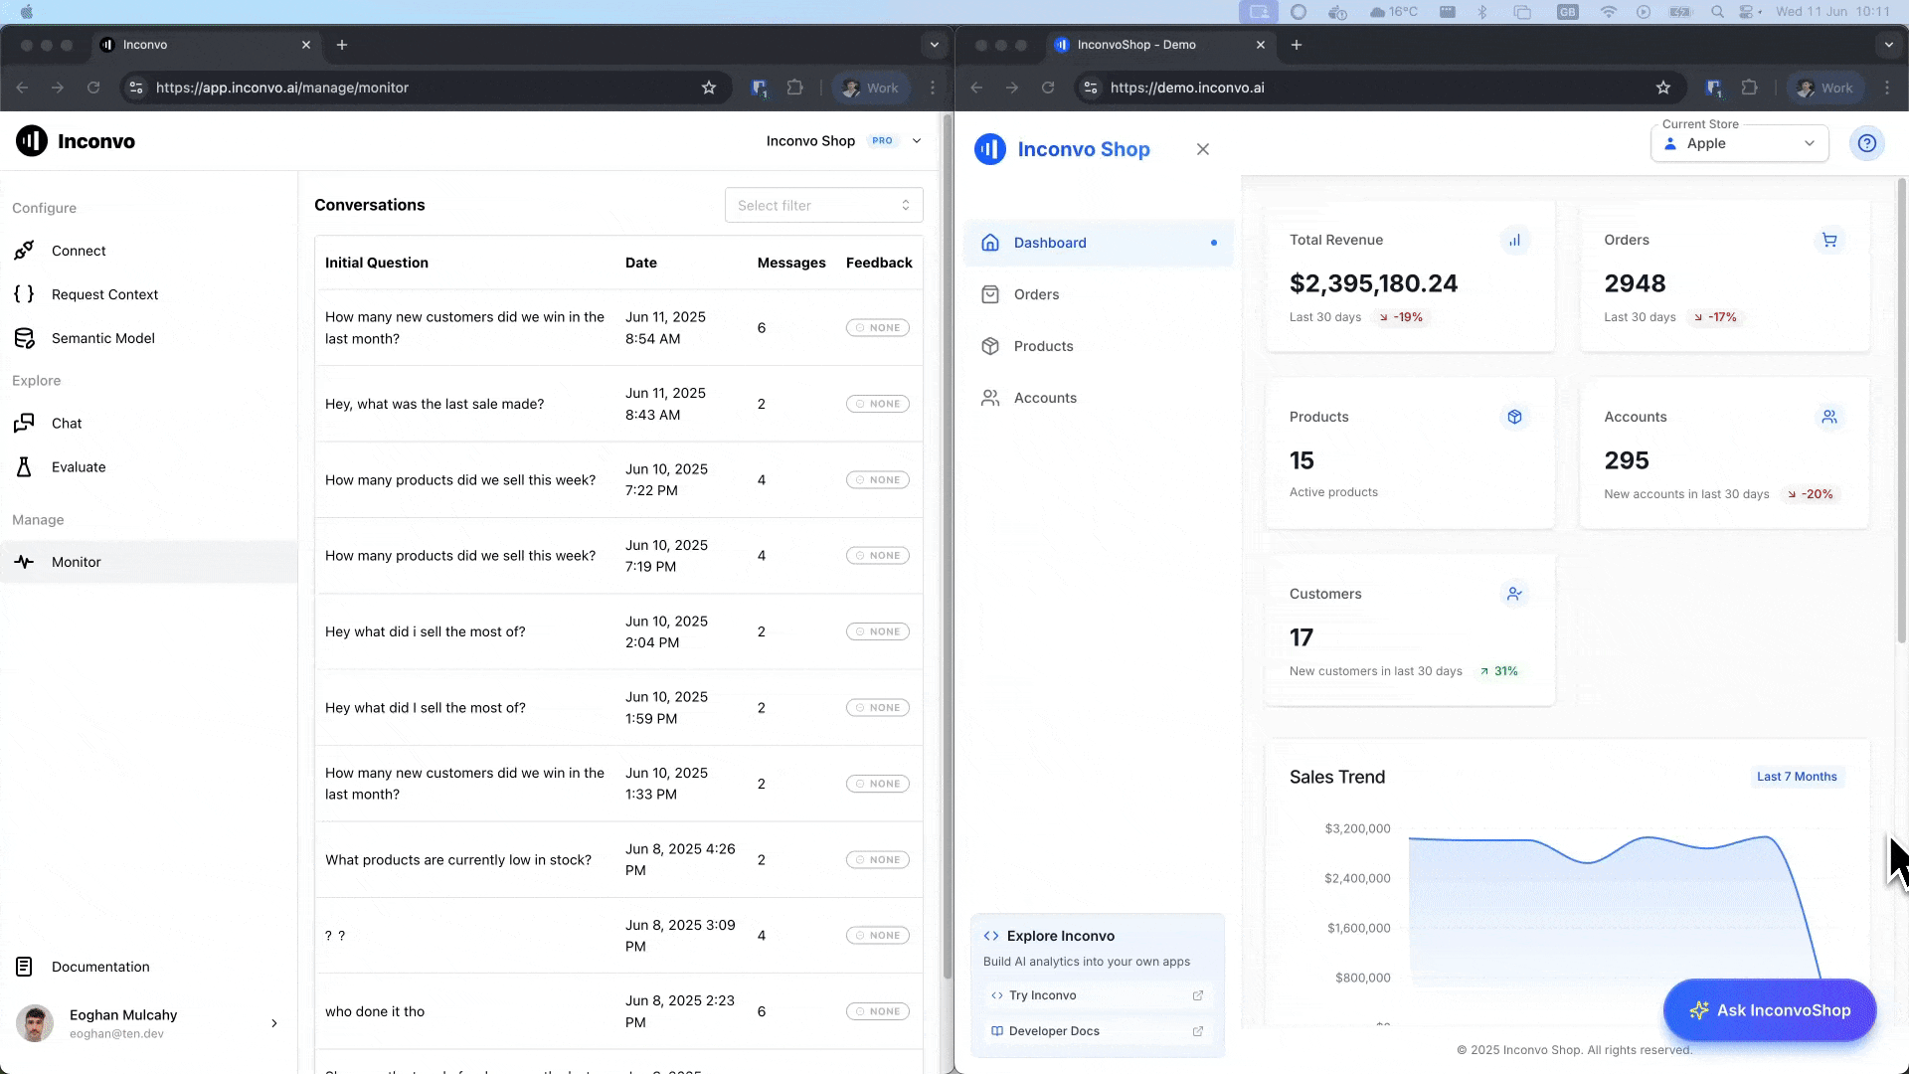Open the '? ?' conversation row
Viewport: 1909px width, 1074px height.
(x=618, y=936)
